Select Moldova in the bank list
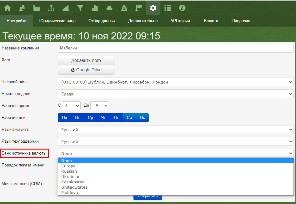The image size is (296, 204). tap(176, 192)
